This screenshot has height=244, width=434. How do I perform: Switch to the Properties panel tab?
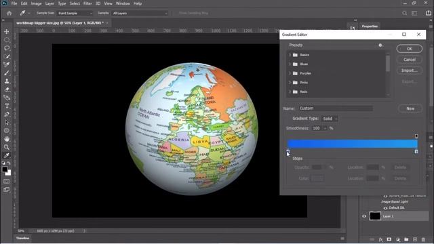coord(370,26)
